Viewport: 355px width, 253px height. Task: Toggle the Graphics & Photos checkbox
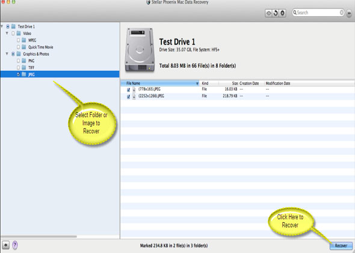[x=13, y=54]
